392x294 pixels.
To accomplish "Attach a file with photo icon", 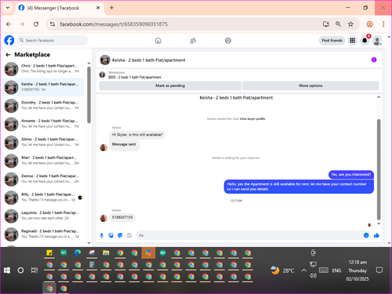I will pyautogui.click(x=111, y=235).
